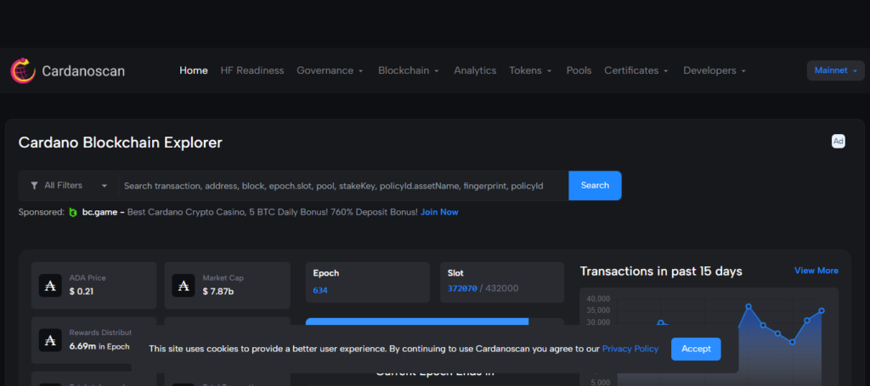The width and height of the screenshot is (870, 386).
Task: Click the bc.game sponsor name
Action: coord(101,212)
